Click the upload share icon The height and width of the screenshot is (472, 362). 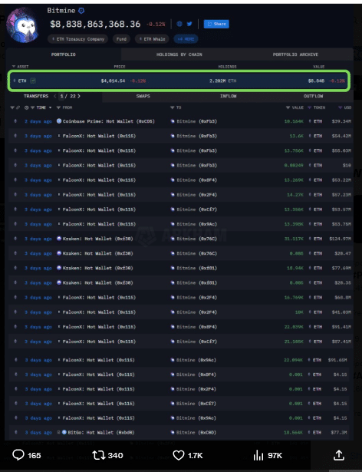click(x=339, y=455)
